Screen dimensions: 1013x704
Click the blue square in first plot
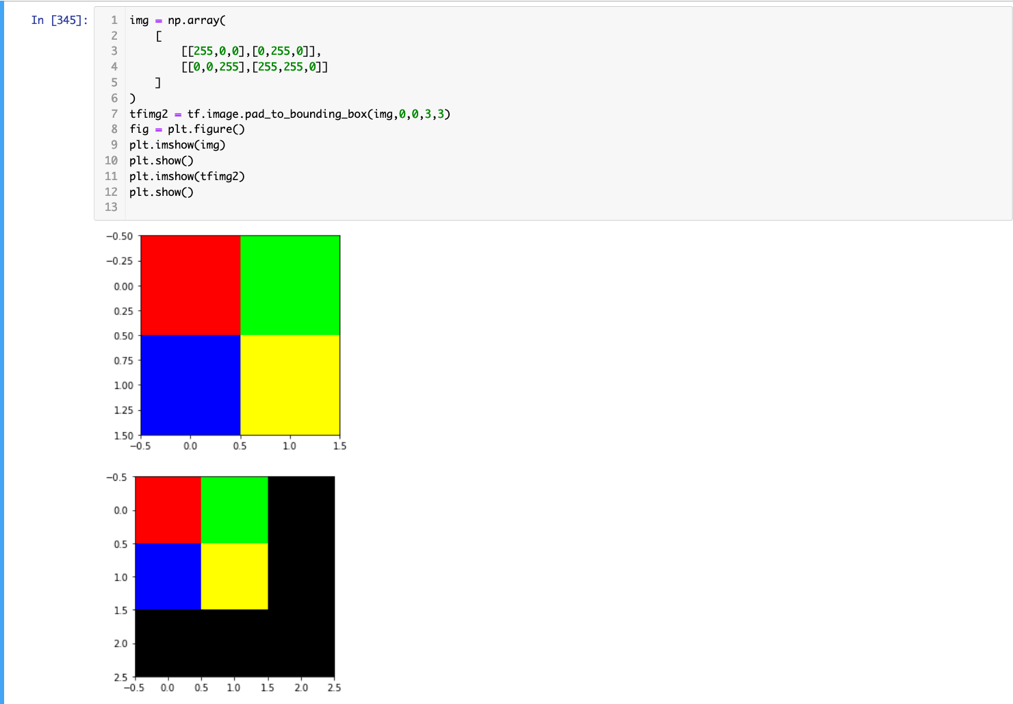coord(190,385)
